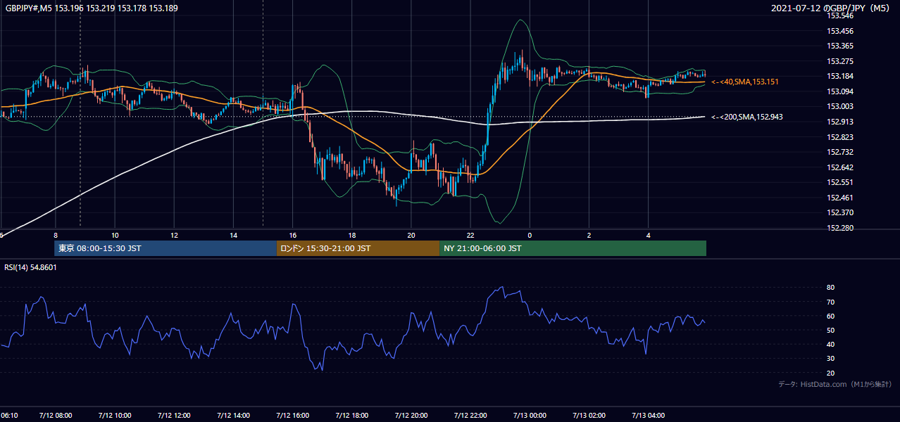Click the 153.275 price axis label
This screenshot has height=422, width=900.
coord(840,61)
